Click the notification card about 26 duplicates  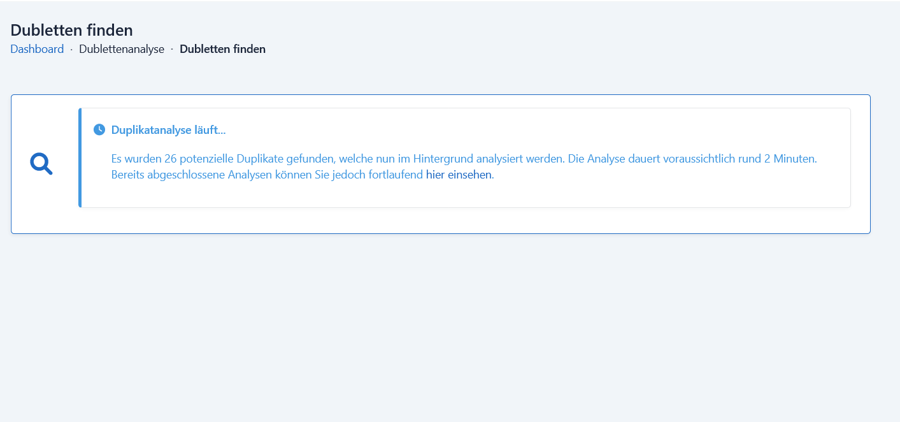[x=465, y=158]
